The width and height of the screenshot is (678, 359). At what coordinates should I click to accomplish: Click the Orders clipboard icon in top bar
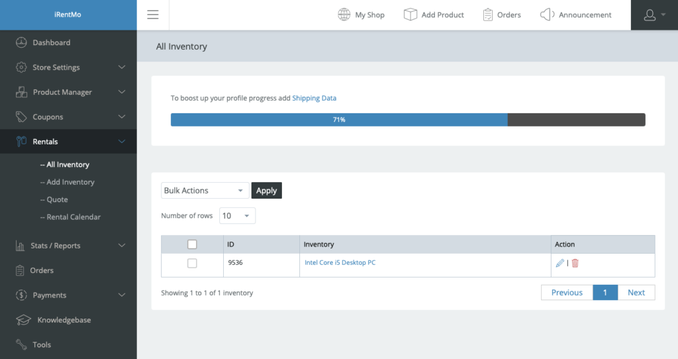click(x=488, y=15)
